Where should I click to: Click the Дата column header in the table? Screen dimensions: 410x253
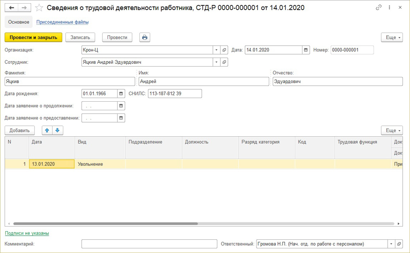point(52,147)
